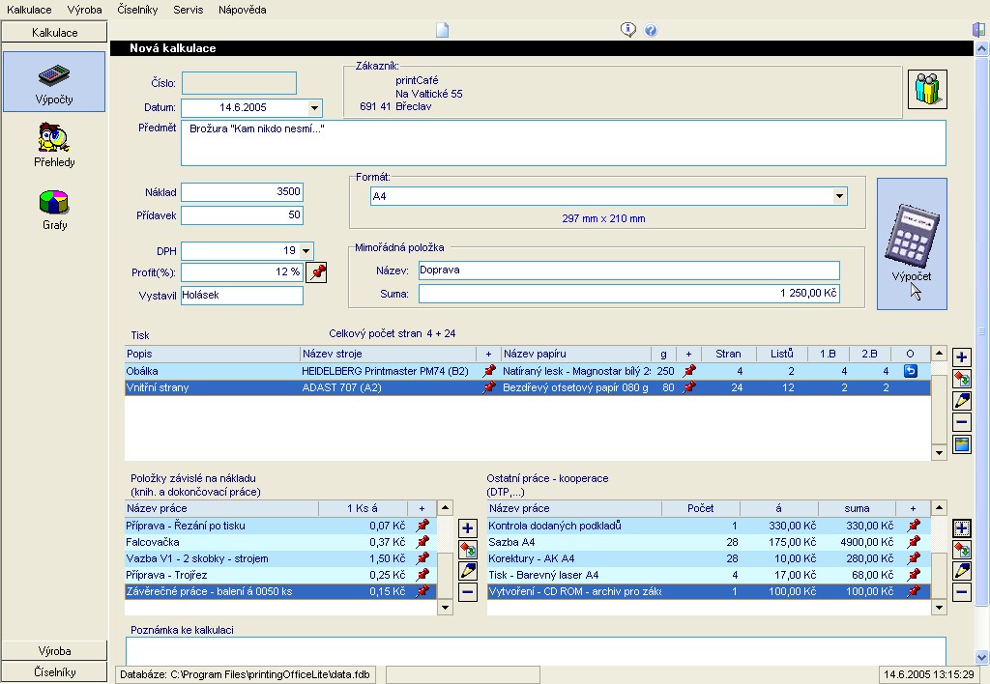Remove the selected Tisk row with minus icon
Image resolution: width=990 pixels, height=684 pixels.
pos(962,422)
